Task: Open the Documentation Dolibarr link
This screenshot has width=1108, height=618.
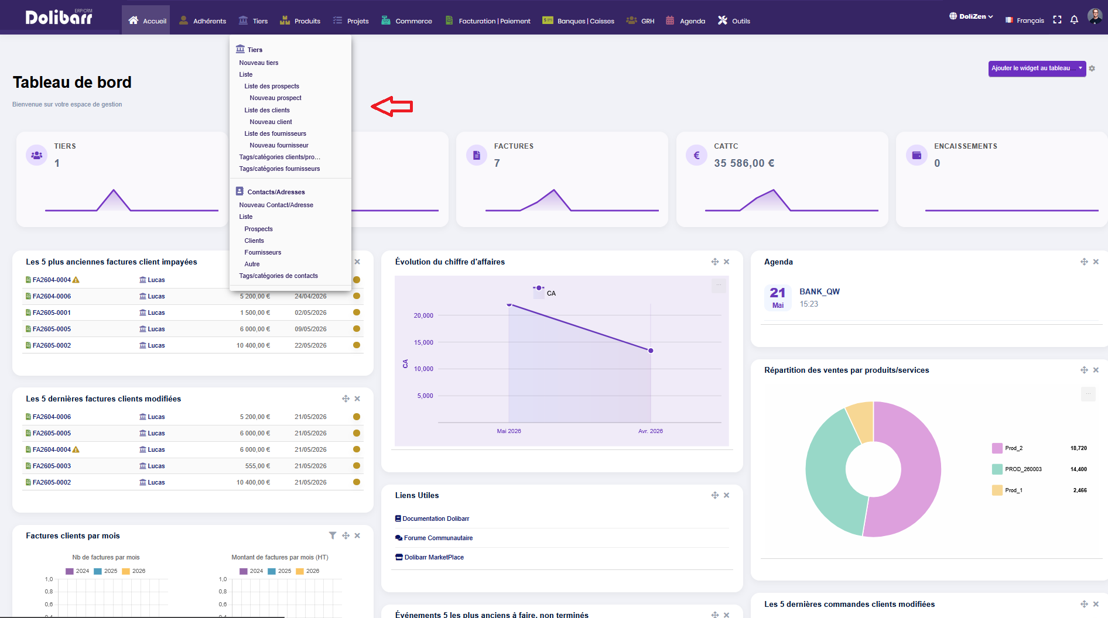Action: (432, 519)
